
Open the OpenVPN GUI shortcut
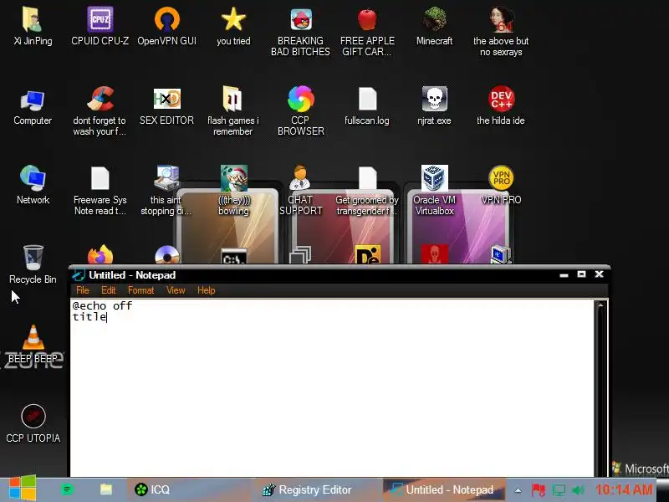click(166, 19)
